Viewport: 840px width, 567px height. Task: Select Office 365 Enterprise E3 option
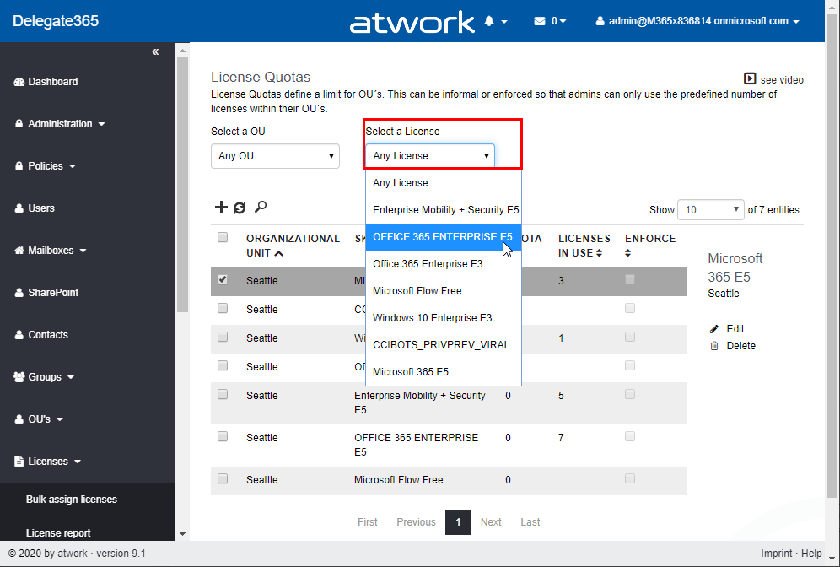point(428,264)
